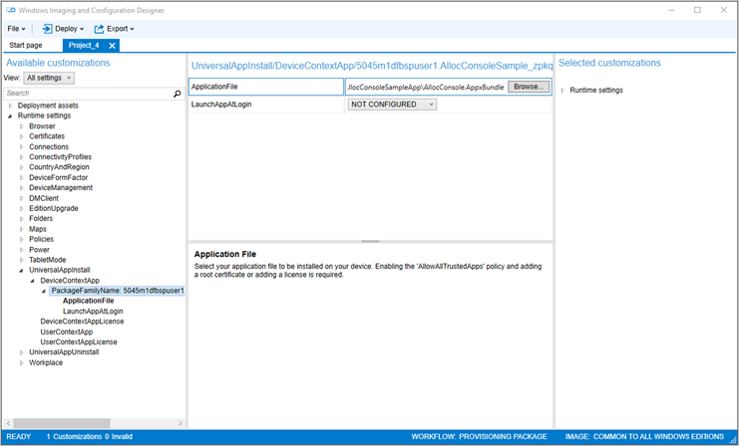Select DeviceContextAppLicense in the tree

pyautogui.click(x=82, y=322)
